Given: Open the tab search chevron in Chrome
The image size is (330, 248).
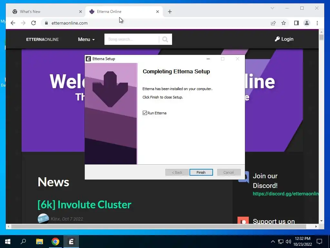Looking at the screenshot, I should click(272, 8).
